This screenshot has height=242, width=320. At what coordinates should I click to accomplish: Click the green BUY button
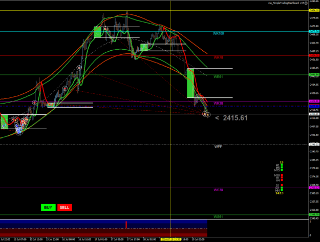coord(48,208)
